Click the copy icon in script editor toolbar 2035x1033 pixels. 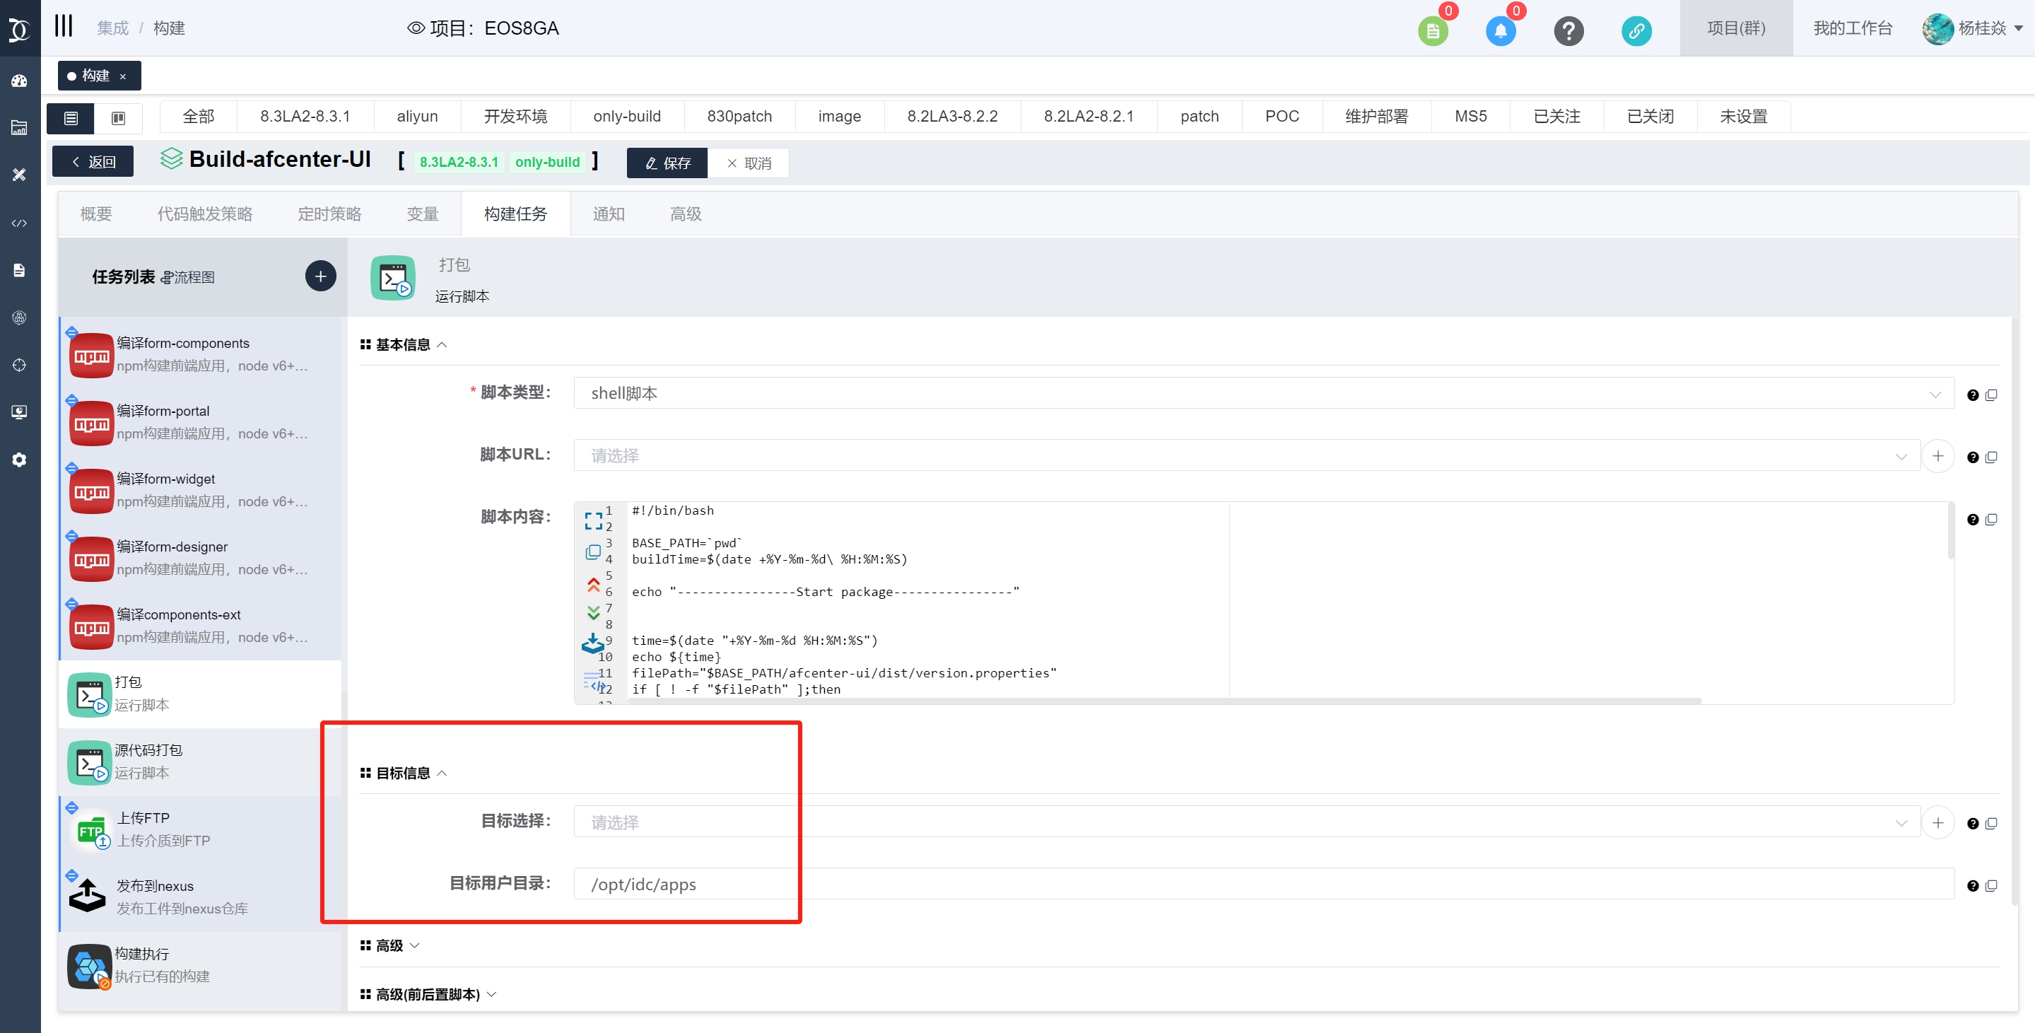593,551
